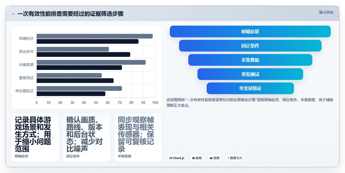Open the data card 记录具体游戏场景和发生方式
Screen dimensions: 345x173
coord(35,137)
